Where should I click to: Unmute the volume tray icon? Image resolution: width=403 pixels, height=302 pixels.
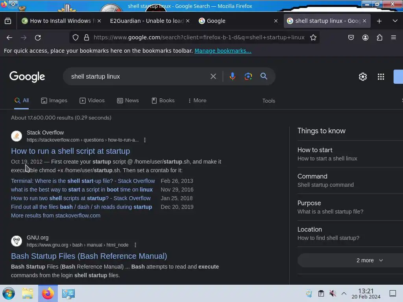click(333, 293)
